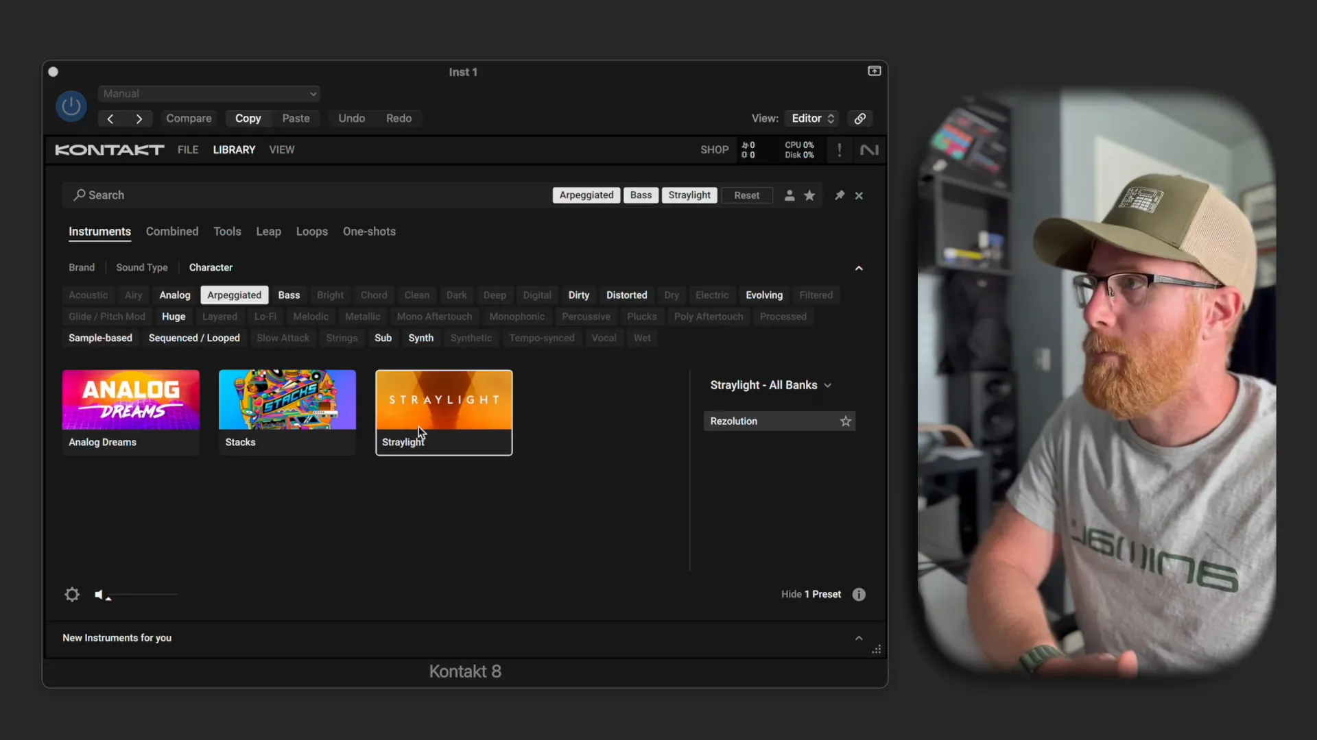This screenshot has height=740, width=1317.
Task: Switch to the Combined tab
Action: click(172, 232)
